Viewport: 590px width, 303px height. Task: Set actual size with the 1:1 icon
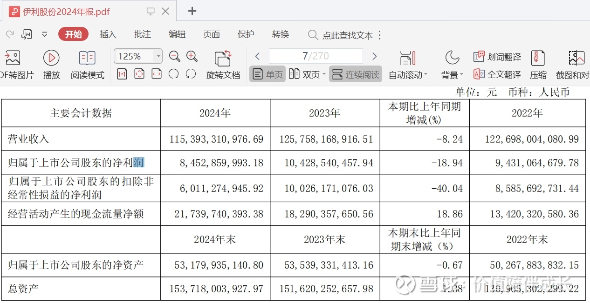tap(122, 74)
